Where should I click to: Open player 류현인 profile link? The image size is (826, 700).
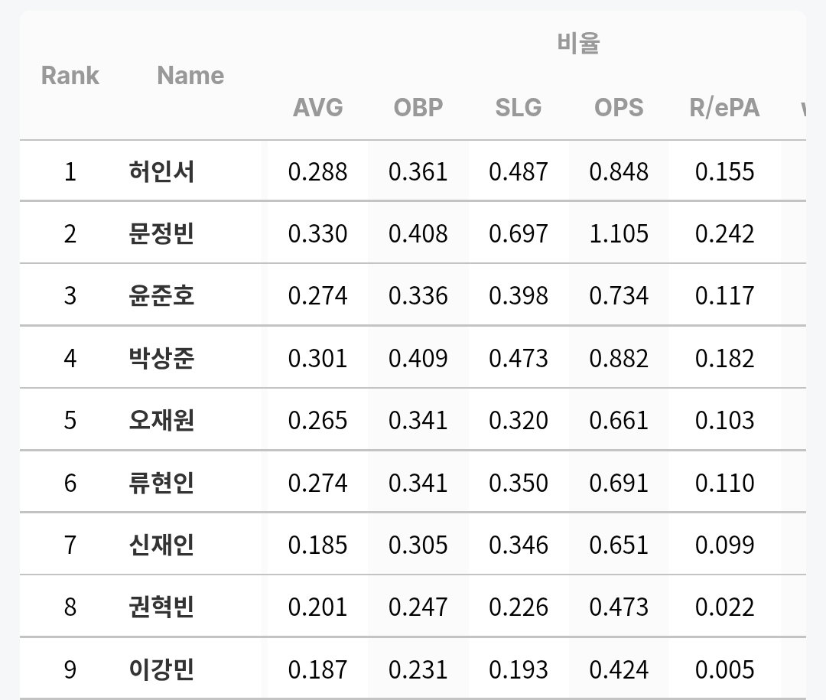coord(161,482)
